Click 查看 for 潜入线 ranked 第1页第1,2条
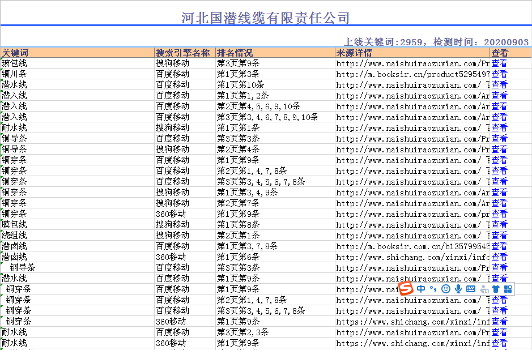The image size is (532, 350). (499, 95)
